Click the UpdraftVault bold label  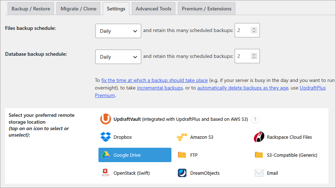[x=127, y=119]
